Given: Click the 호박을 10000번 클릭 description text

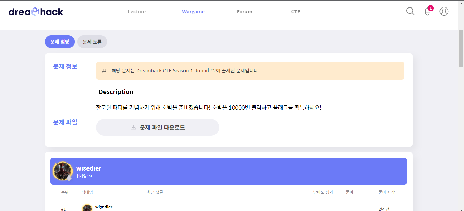Looking at the screenshot, I should pyautogui.click(x=209, y=108).
